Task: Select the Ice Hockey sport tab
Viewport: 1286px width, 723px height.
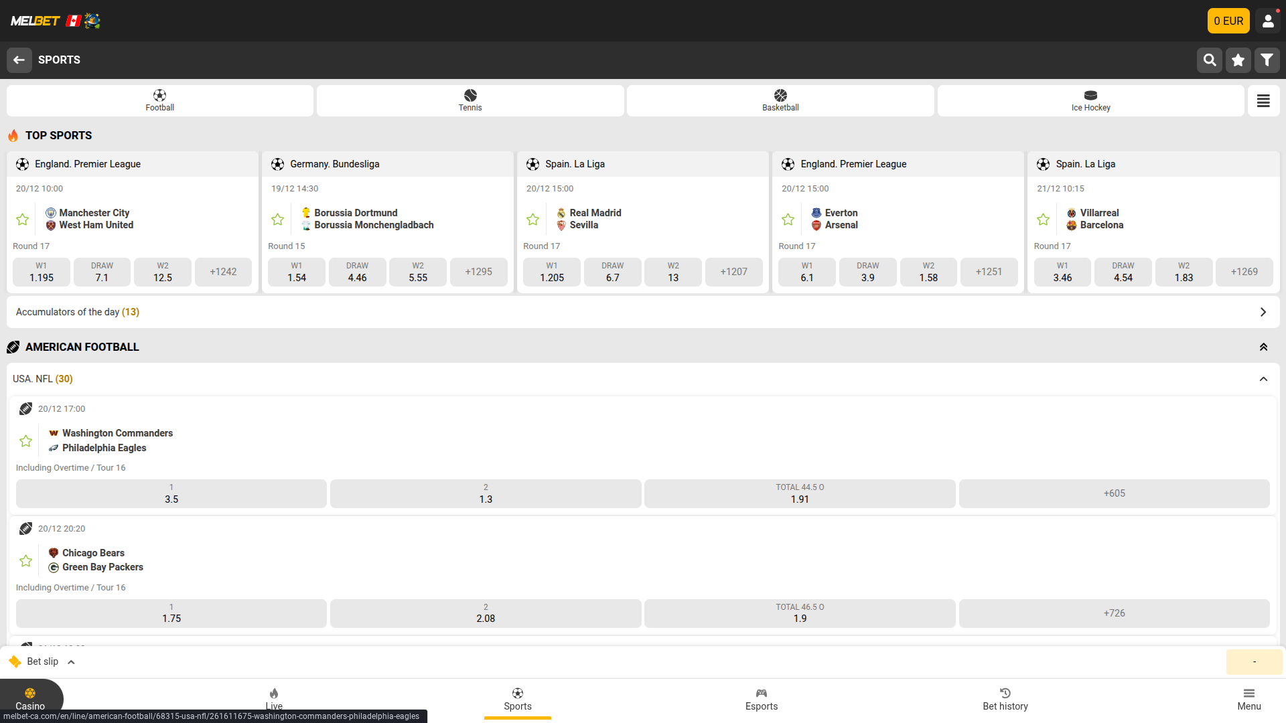Action: [x=1090, y=100]
